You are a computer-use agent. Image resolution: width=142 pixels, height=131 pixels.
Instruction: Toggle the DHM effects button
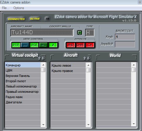coord(80,45)
